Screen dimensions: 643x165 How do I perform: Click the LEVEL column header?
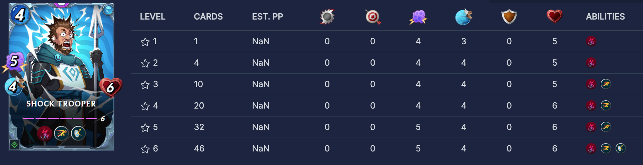tap(152, 16)
